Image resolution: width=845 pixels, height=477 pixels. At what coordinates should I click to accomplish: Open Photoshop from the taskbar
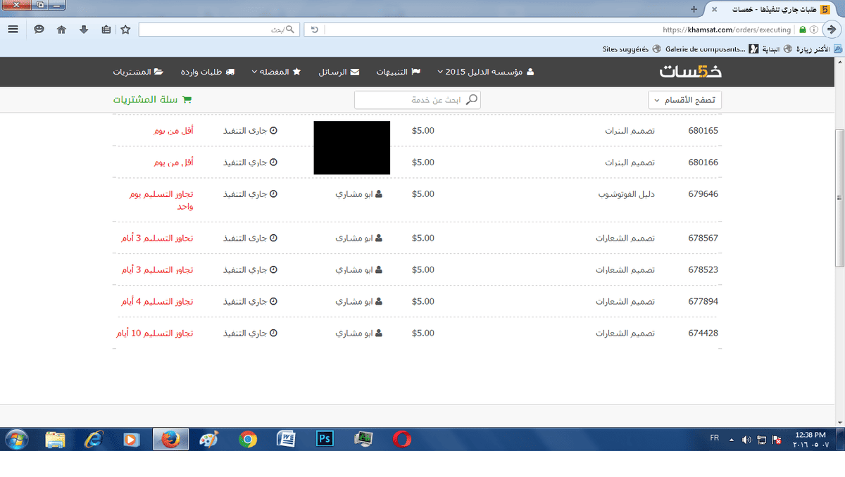(x=325, y=439)
